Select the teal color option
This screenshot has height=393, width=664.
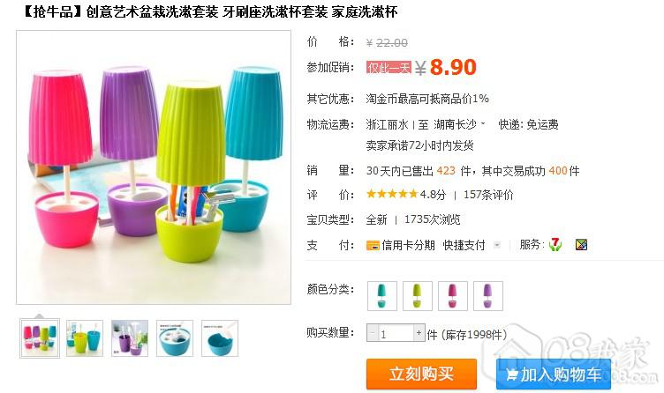pos(381,296)
